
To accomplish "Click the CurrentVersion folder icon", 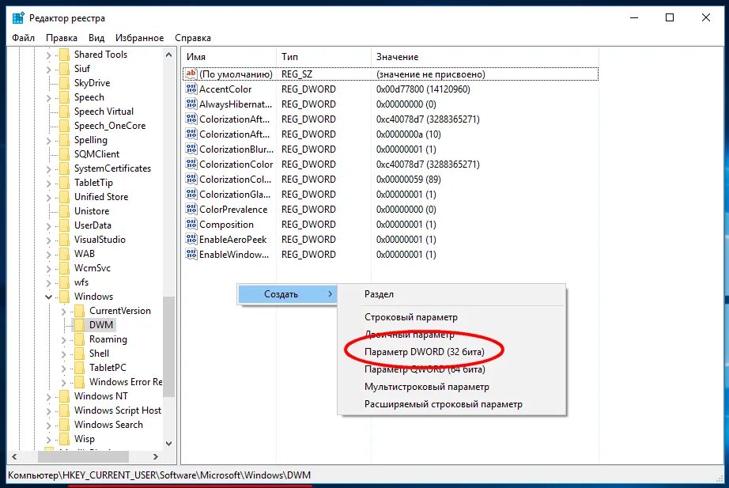I will pos(80,311).
